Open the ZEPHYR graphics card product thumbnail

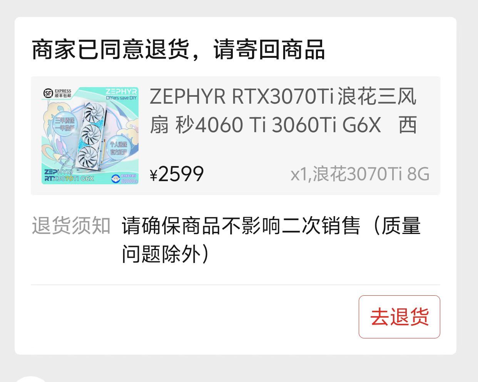coord(90,135)
